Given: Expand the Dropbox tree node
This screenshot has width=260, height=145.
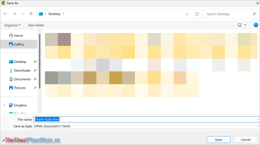Looking at the screenshot, I should [4, 105].
